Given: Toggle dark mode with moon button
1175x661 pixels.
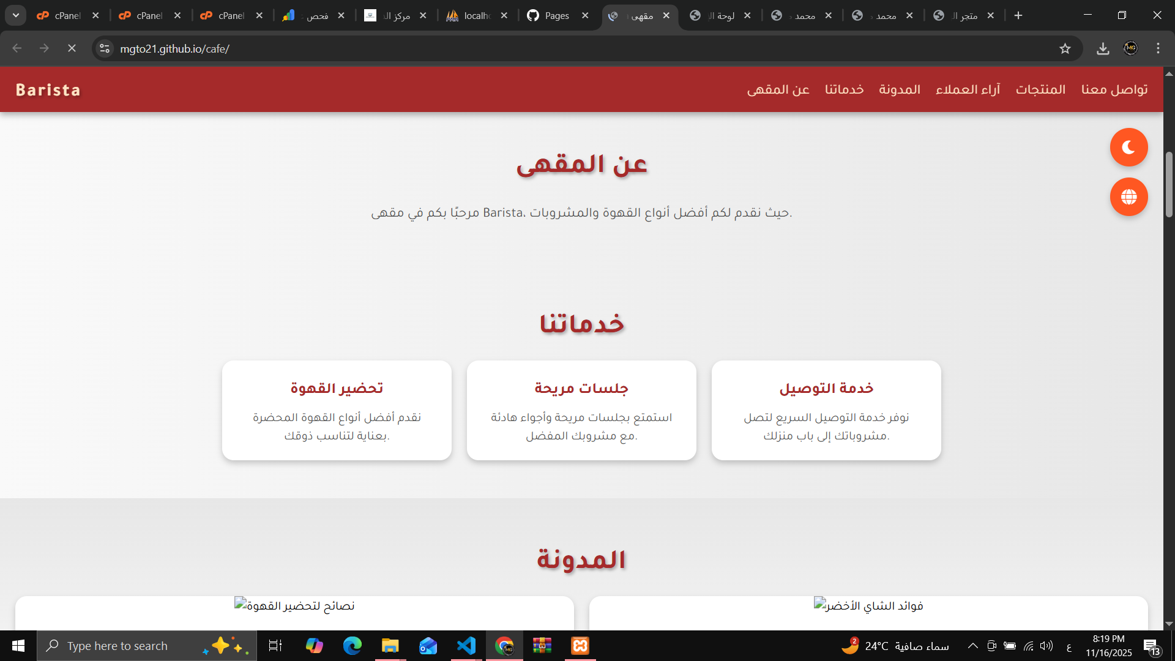Looking at the screenshot, I should pos(1128,148).
